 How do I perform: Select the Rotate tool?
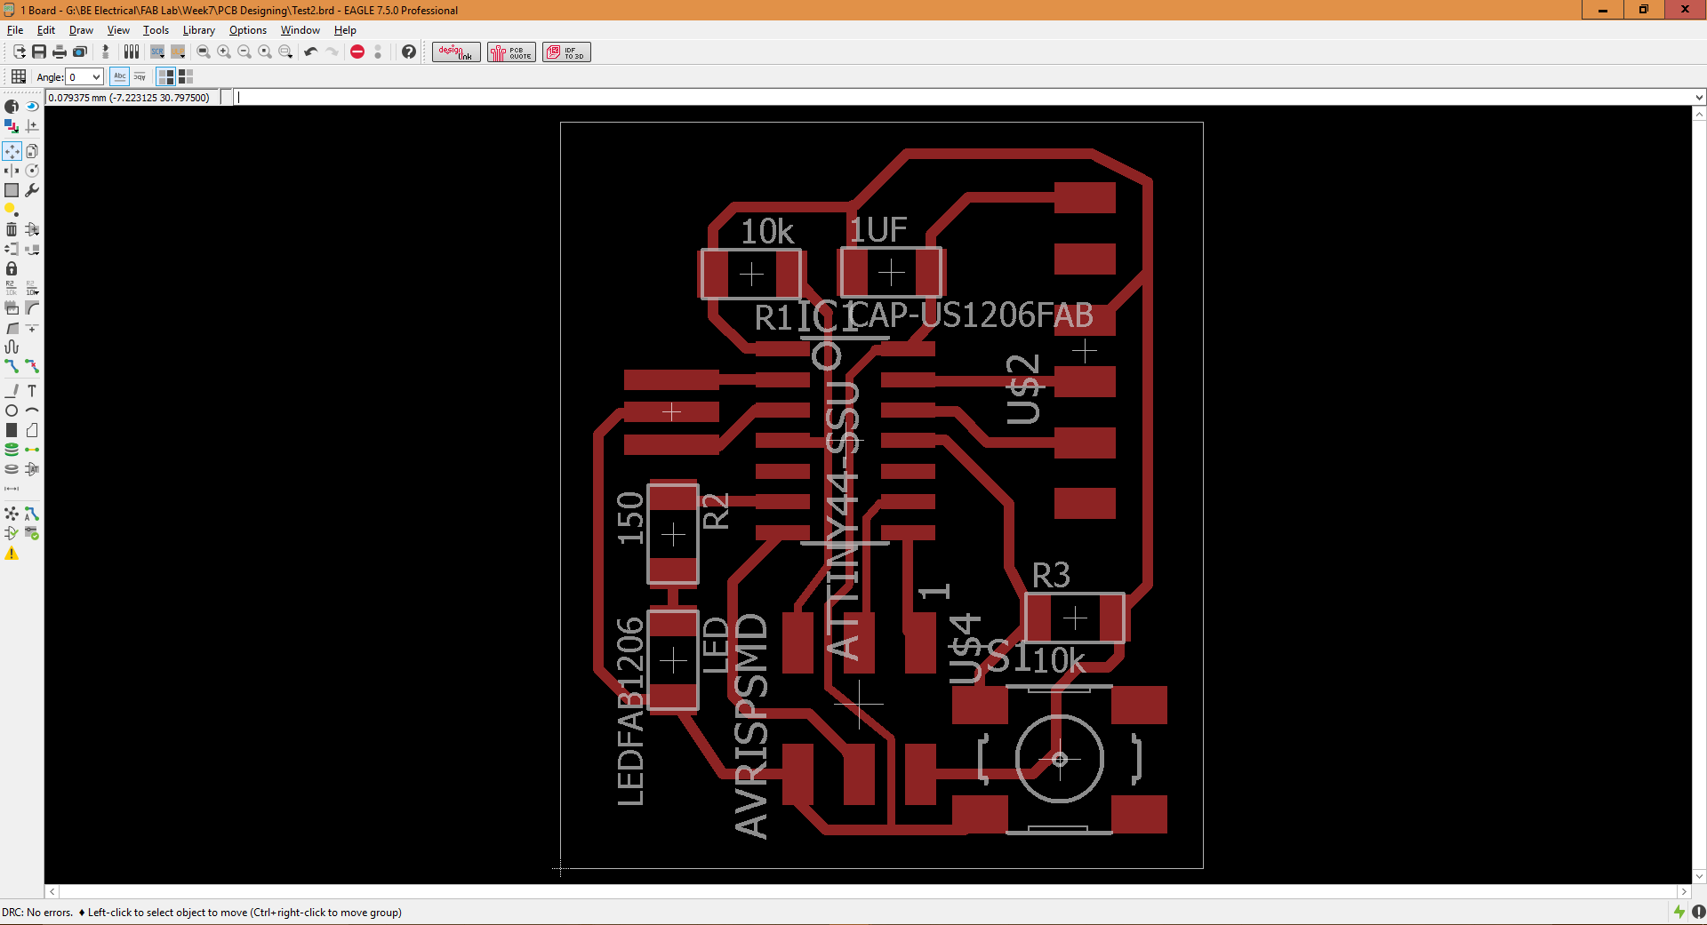(x=32, y=171)
